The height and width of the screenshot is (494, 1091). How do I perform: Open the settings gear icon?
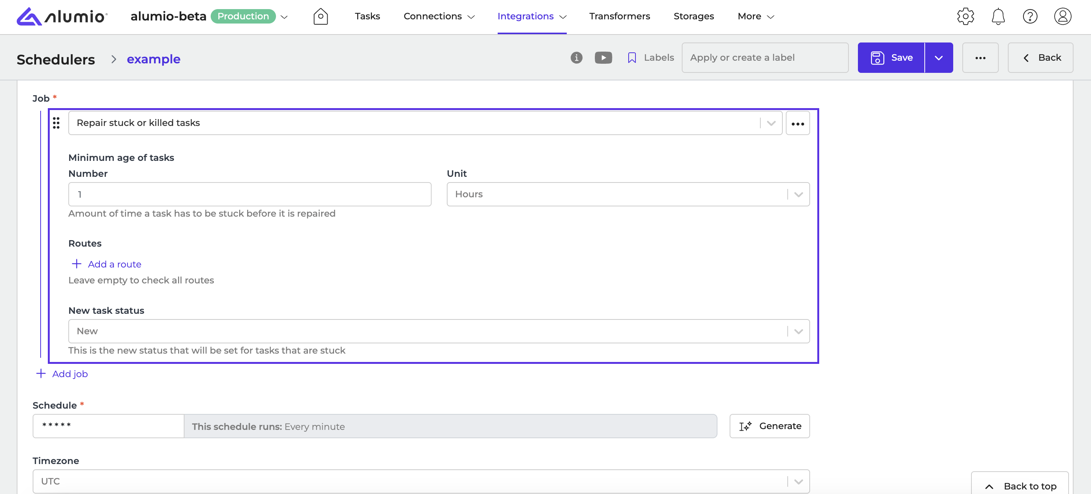click(x=965, y=17)
